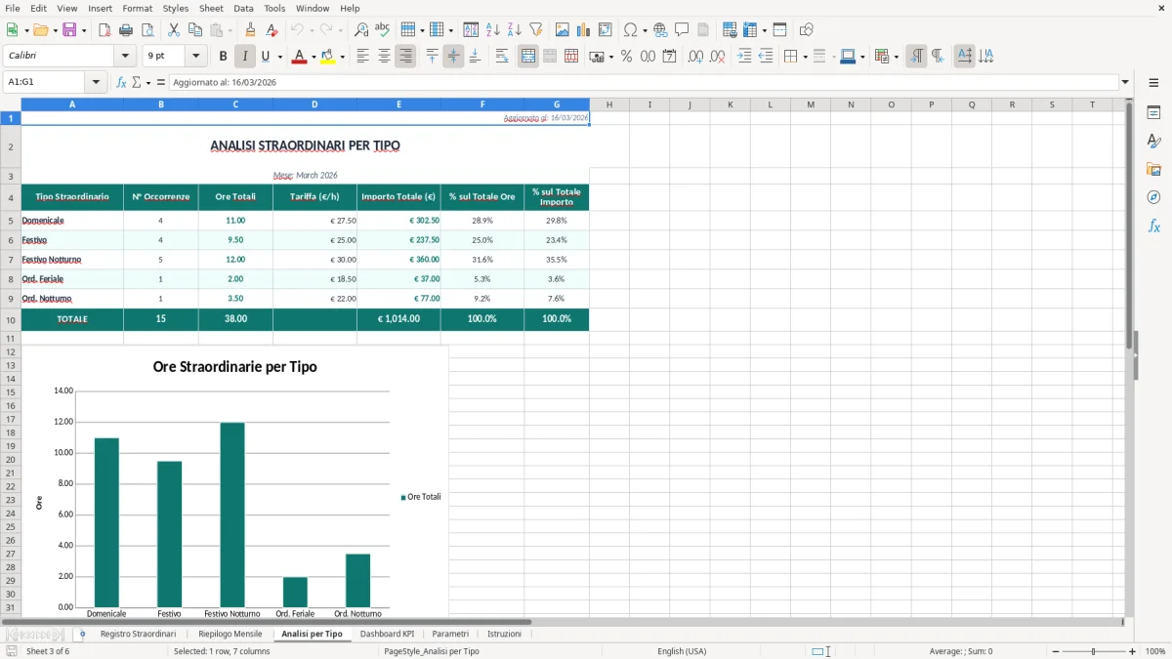Insert Special Character omega icon

[630, 30]
